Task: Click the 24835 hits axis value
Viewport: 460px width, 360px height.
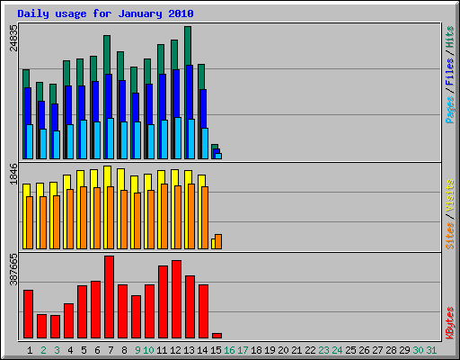Action: click(13, 38)
